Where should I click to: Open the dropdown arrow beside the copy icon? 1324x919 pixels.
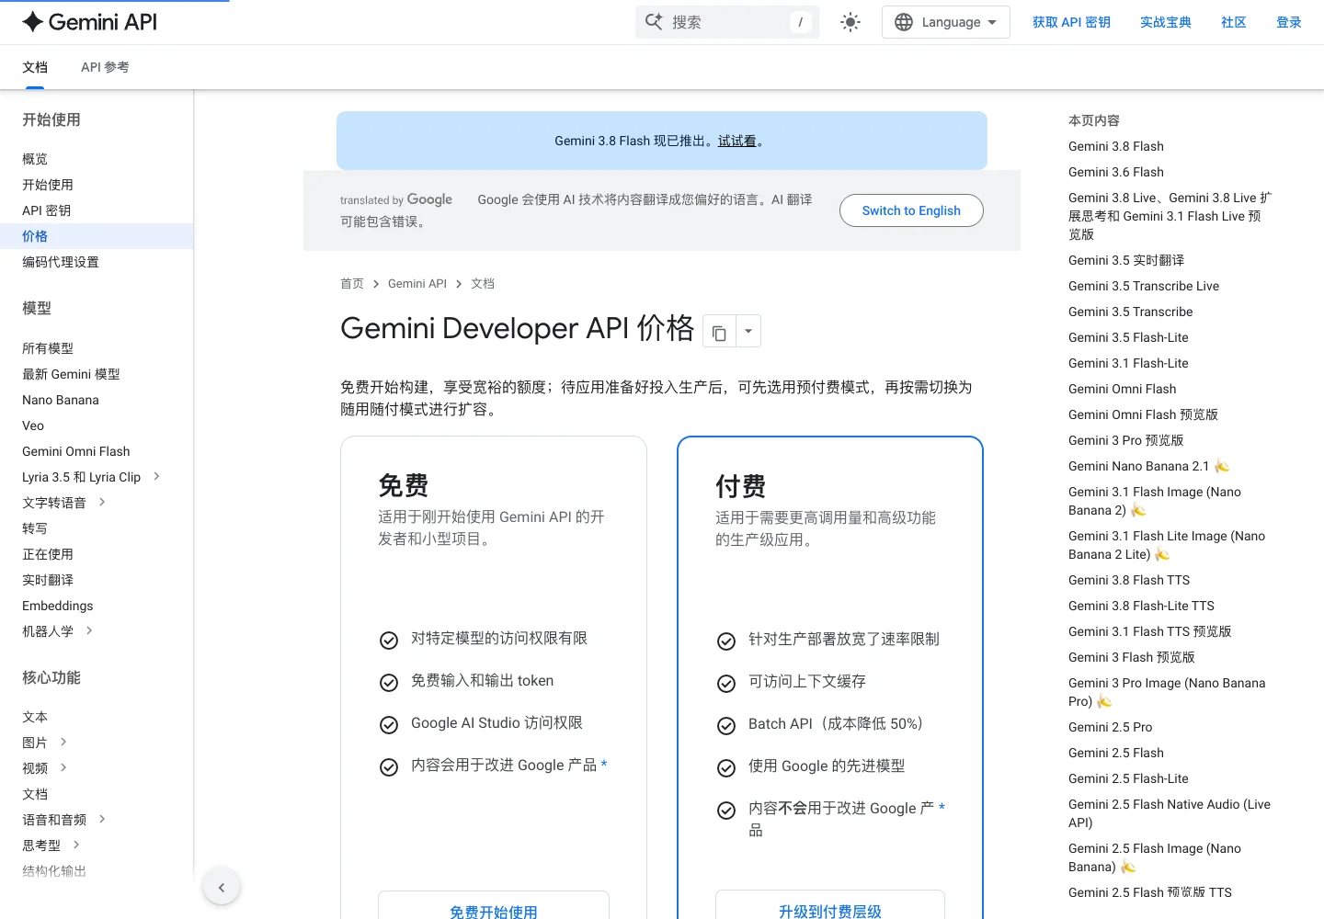click(748, 332)
